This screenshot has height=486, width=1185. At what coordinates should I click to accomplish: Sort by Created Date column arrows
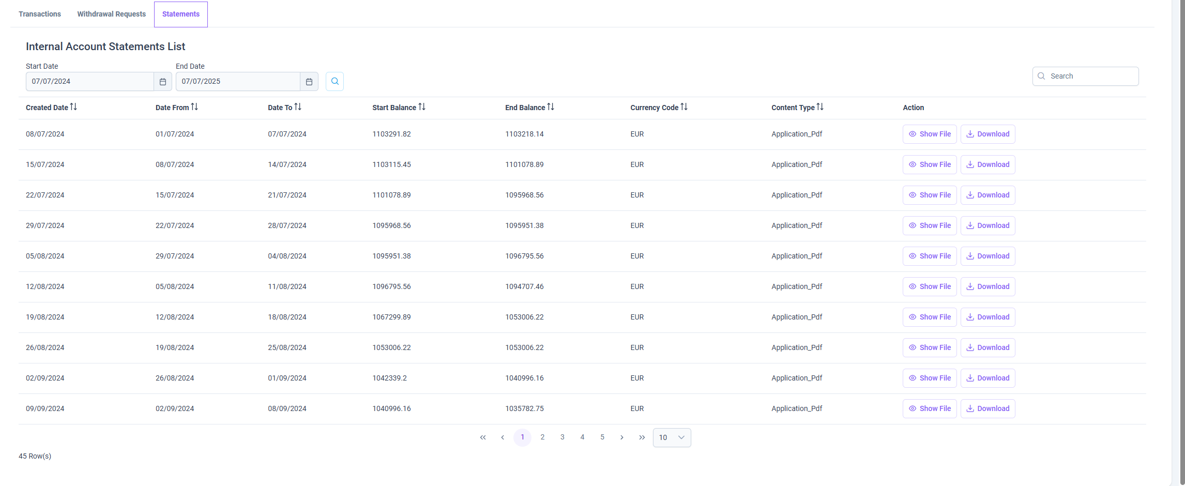point(73,107)
